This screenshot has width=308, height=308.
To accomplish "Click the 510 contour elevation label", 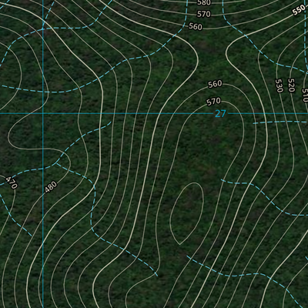I will (305, 95).
